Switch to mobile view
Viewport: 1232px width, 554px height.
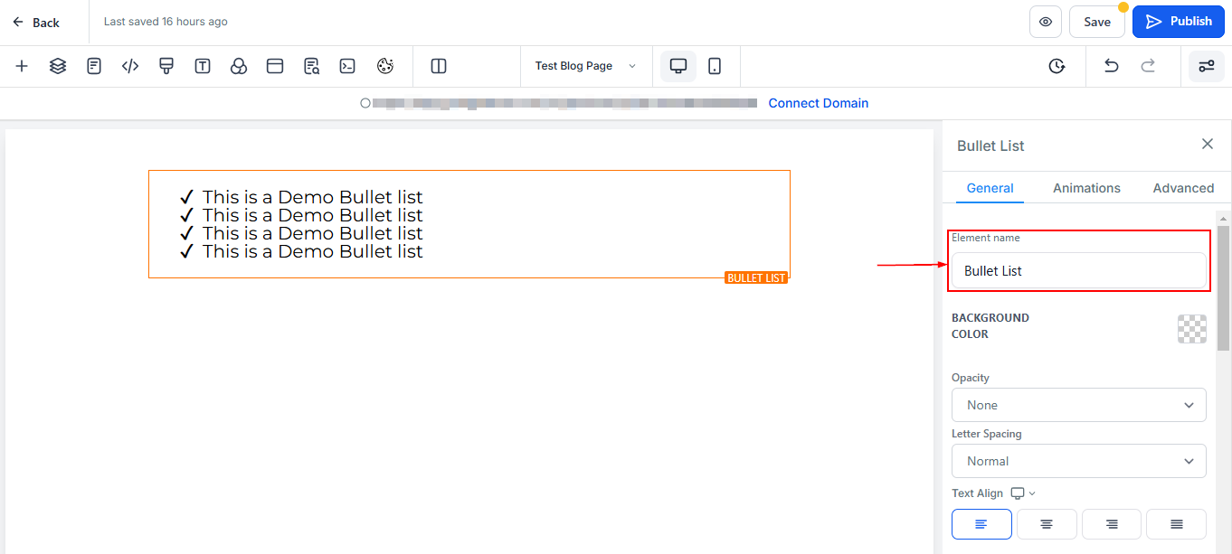pos(715,66)
